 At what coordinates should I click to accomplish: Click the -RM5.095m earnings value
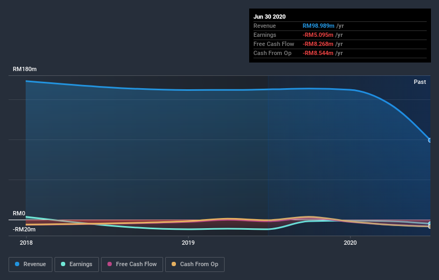(318, 35)
